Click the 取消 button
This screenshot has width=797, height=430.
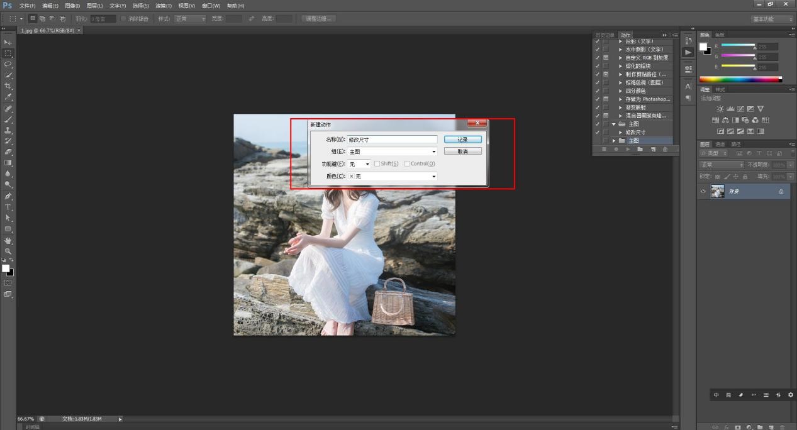click(462, 152)
